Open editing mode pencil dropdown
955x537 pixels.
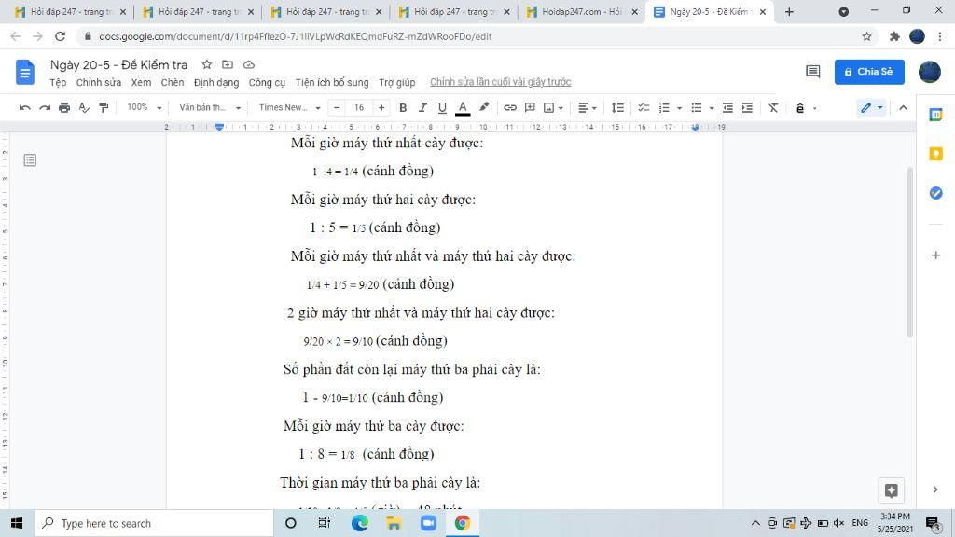[x=871, y=108]
